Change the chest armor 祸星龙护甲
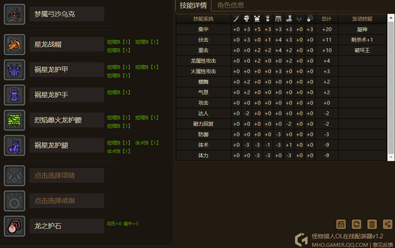Screen dimensions: 395x248 (x=67, y=70)
